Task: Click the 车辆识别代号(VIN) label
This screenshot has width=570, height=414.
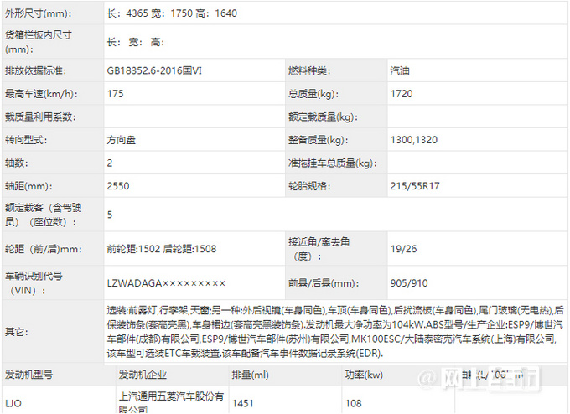Action: point(34,283)
